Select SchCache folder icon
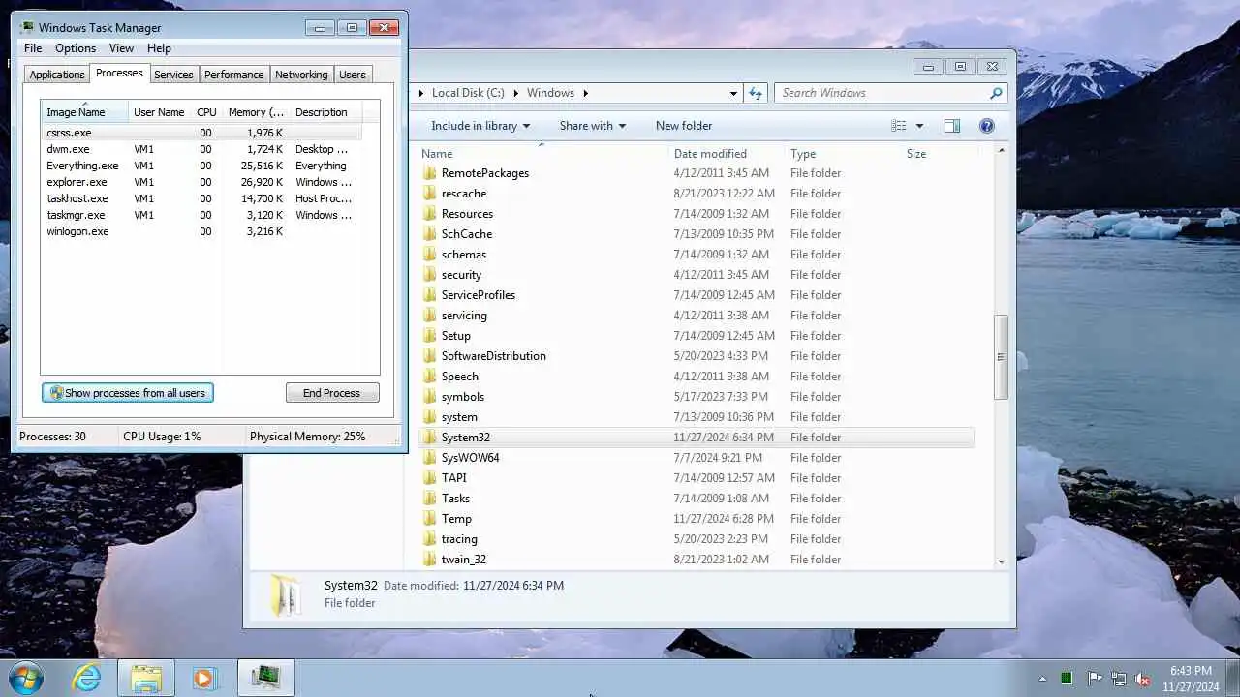This screenshot has width=1240, height=697. 430,234
